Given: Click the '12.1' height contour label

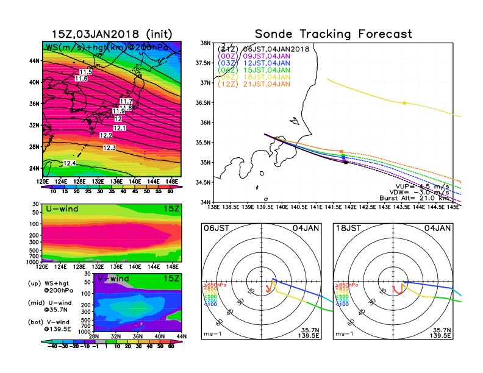Looking at the screenshot, I should [x=120, y=128].
